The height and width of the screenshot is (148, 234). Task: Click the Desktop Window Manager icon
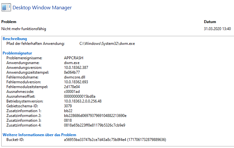[6, 7]
